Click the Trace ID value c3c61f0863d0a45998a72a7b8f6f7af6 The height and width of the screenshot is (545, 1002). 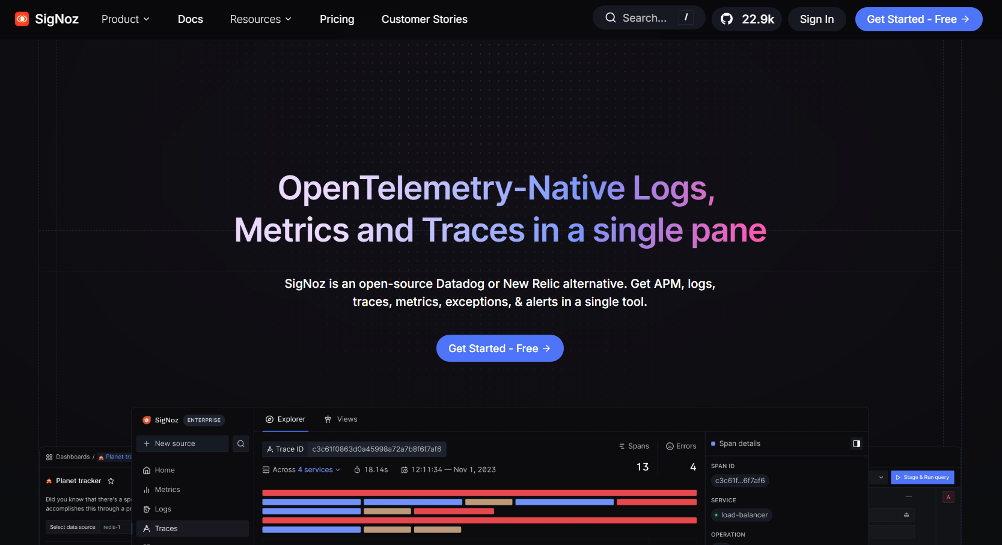pyautogui.click(x=377, y=449)
